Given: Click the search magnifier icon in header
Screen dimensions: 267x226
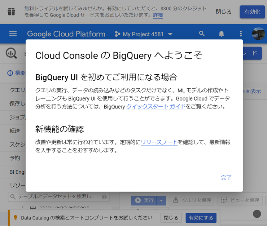Looking at the screenshot, I should tap(202, 34).
